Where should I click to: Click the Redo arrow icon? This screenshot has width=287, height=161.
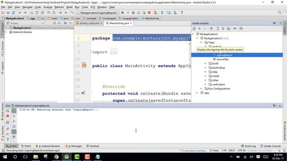25,13
